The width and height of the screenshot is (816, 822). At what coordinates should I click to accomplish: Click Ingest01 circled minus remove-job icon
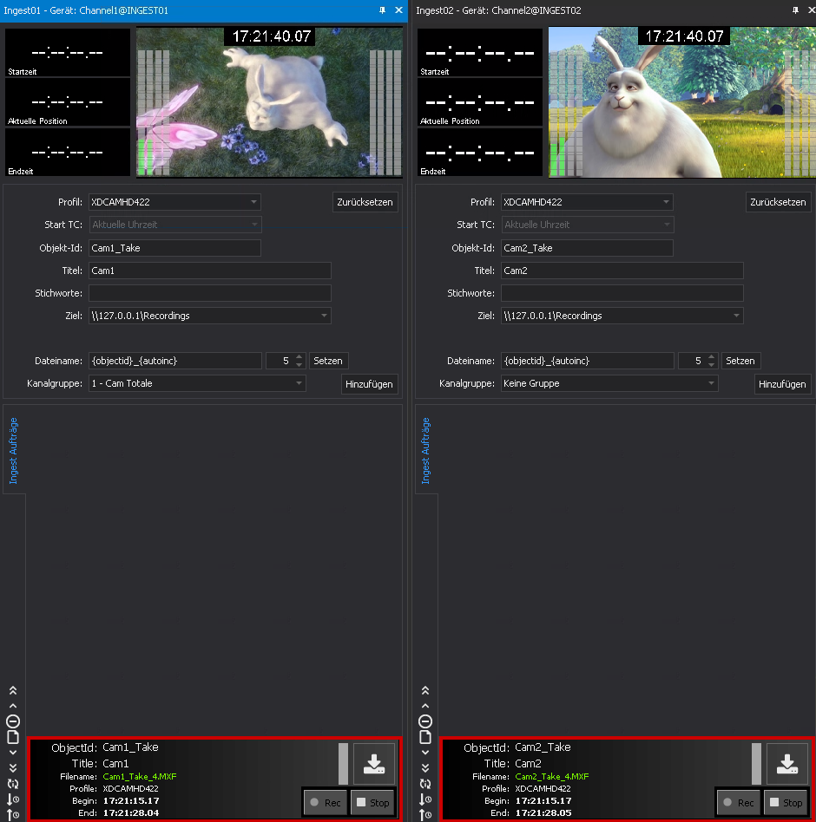[x=13, y=721]
